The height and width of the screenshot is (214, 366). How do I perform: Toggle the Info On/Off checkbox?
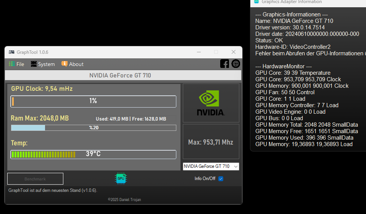221,179
